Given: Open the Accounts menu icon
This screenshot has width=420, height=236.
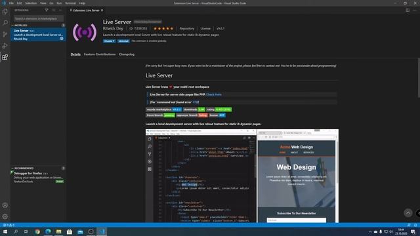Looking at the screenshot, I should [5, 205].
